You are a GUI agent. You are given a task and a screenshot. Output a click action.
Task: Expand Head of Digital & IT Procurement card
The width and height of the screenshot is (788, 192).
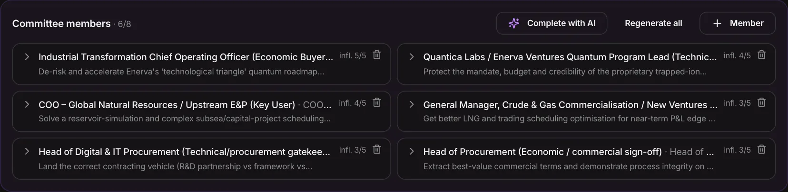point(27,151)
